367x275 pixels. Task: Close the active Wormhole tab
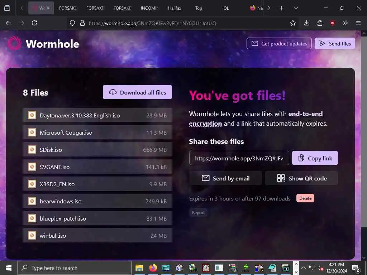click(48, 8)
